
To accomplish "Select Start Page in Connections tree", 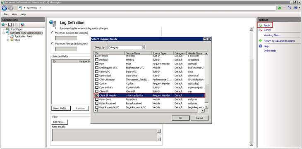I will pos(16,29).
